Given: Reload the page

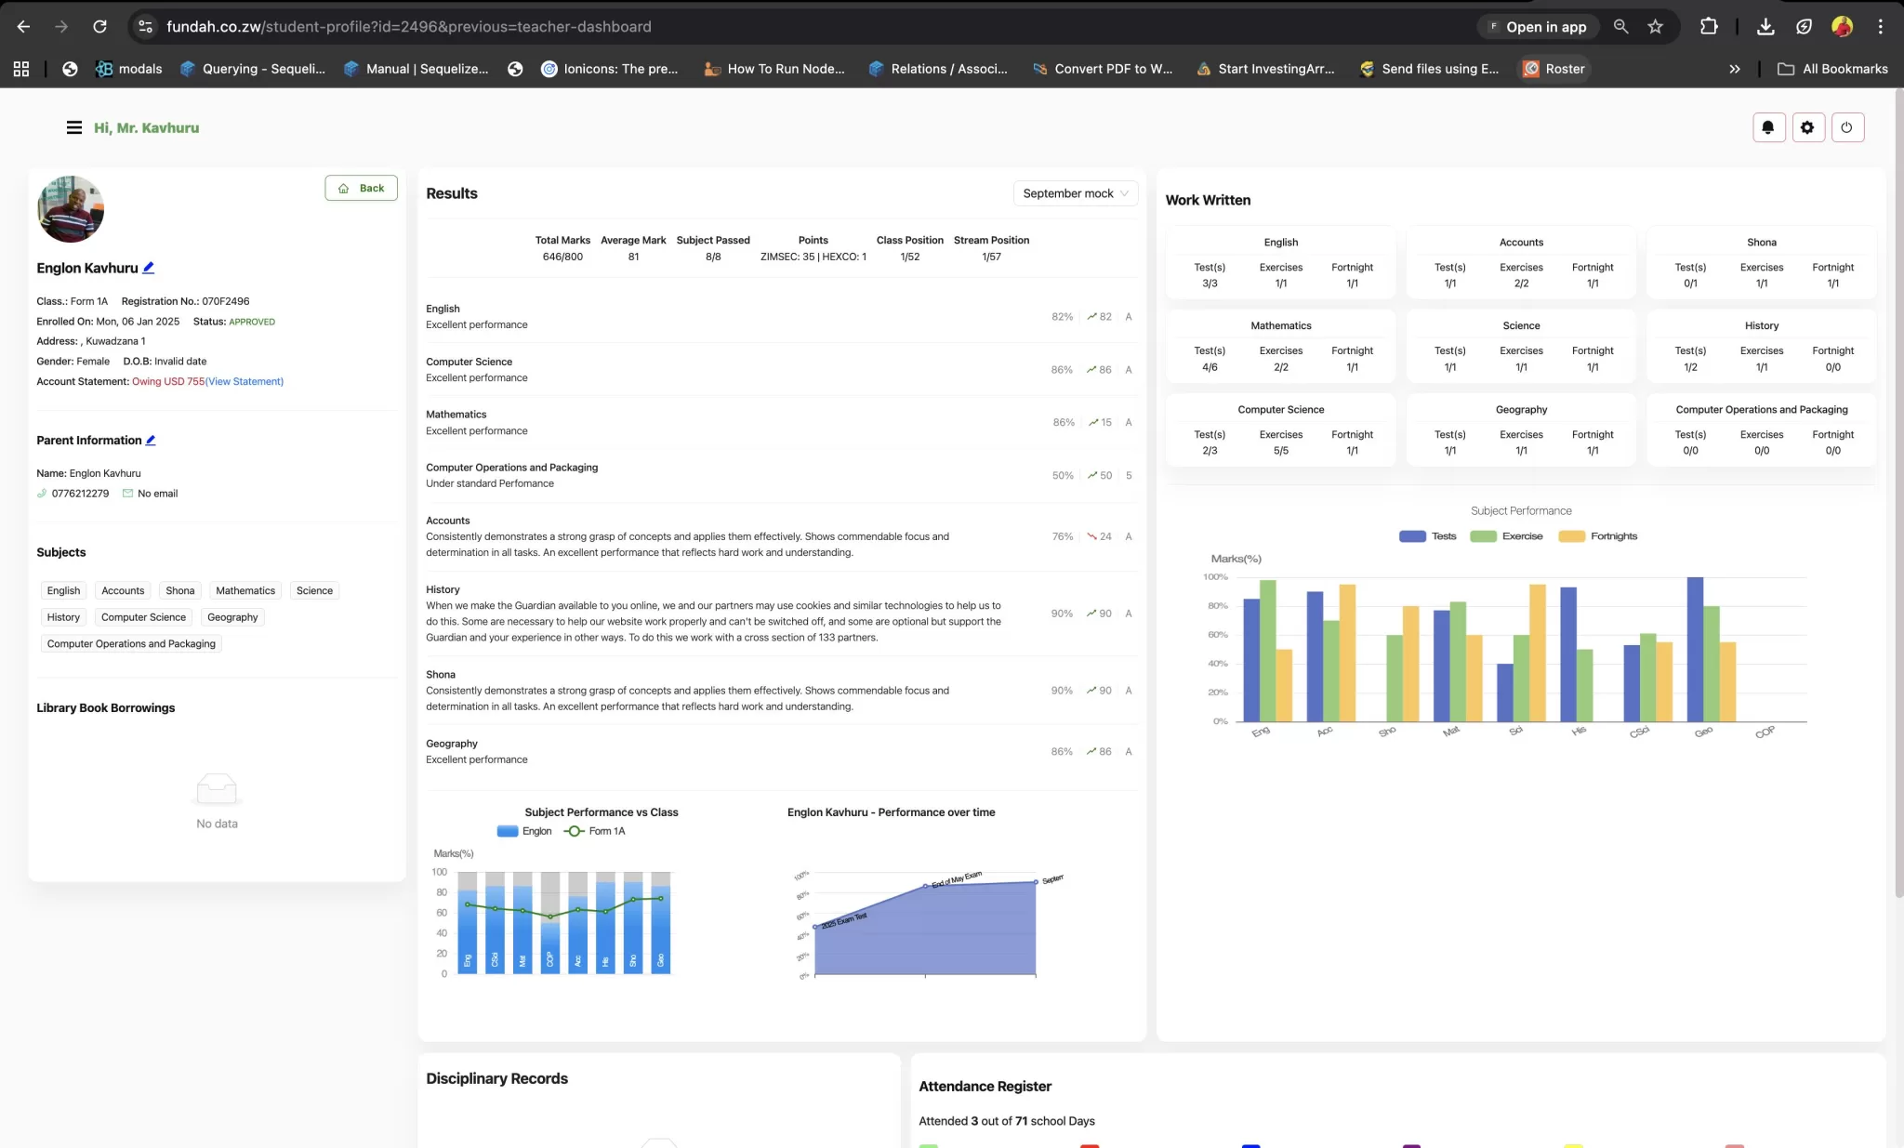Looking at the screenshot, I should 99,27.
